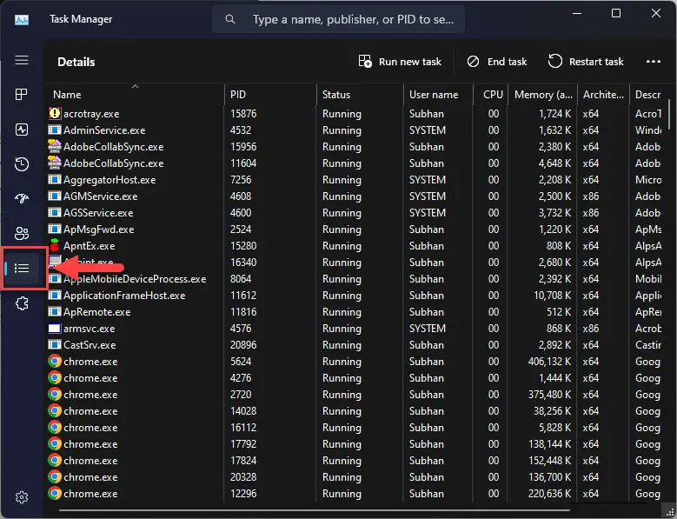The image size is (677, 519).
Task: Click the CastSrv.exe process icon
Action: (55, 344)
